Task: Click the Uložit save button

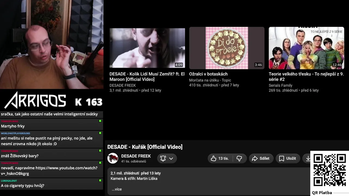Action: coord(288,158)
